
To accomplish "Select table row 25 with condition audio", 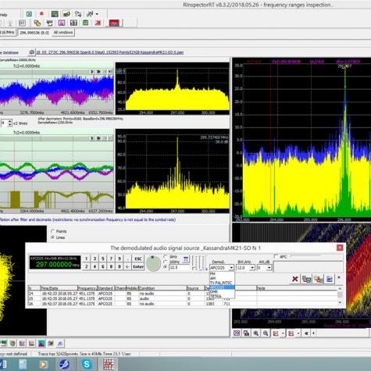I will [182, 298].
